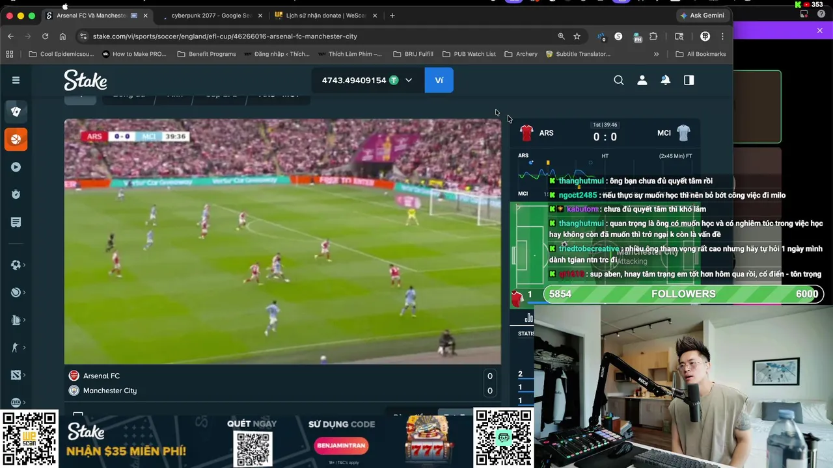
Task: Open BRIJ Fulfill bookmark folder
Action: pyautogui.click(x=412, y=54)
